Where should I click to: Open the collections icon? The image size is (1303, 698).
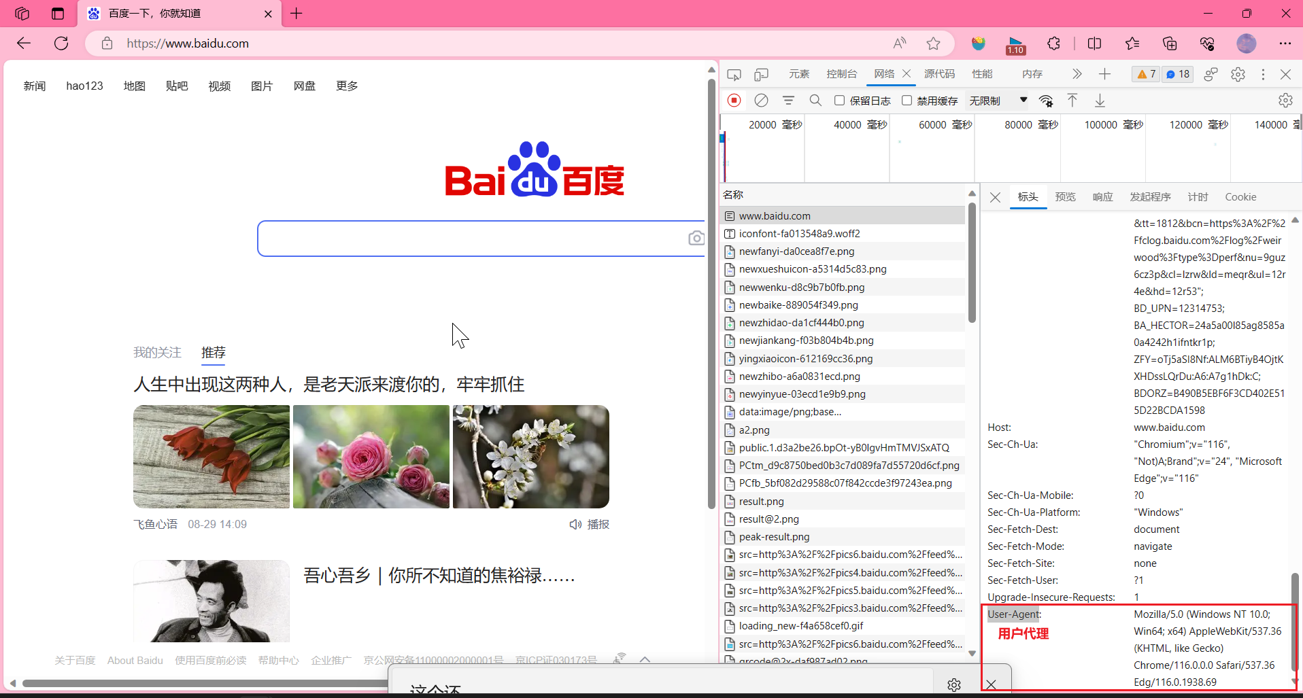1170,43
